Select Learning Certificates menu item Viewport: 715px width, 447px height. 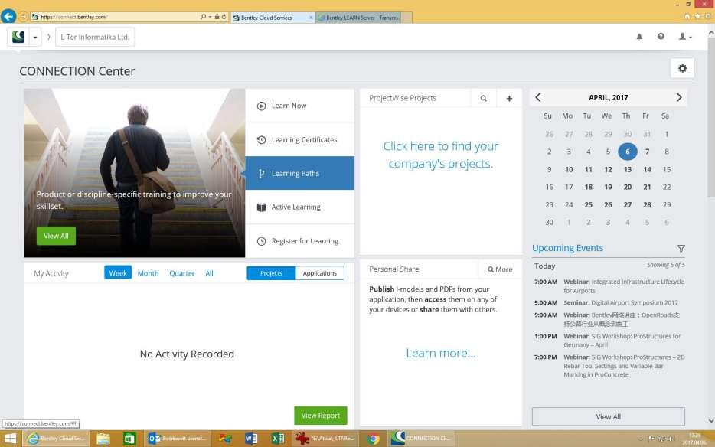tap(299, 139)
